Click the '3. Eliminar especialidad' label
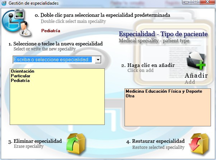 click(35, 141)
